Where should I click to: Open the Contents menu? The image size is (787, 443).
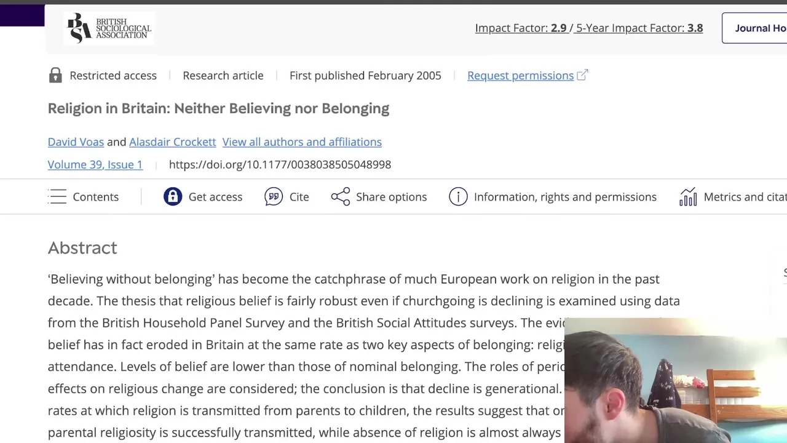tap(95, 197)
